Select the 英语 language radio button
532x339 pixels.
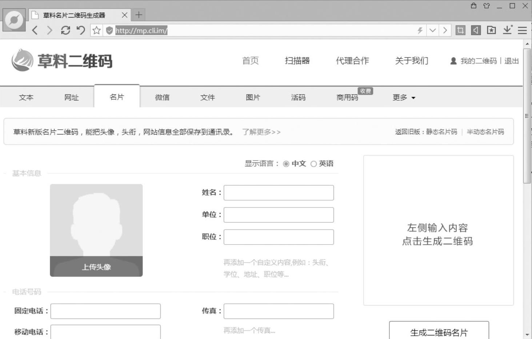[x=313, y=164]
